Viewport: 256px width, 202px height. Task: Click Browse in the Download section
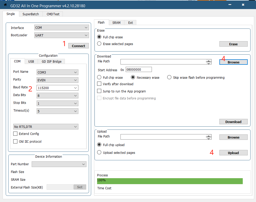pos(233,62)
